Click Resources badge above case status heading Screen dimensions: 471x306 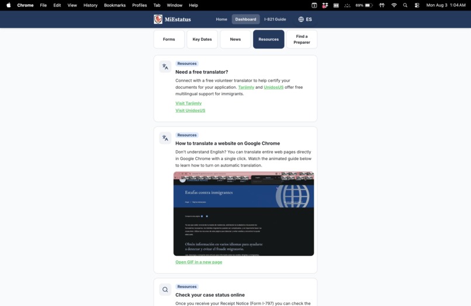(187, 287)
